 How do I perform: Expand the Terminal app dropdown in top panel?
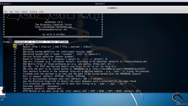click(x=6, y=4)
